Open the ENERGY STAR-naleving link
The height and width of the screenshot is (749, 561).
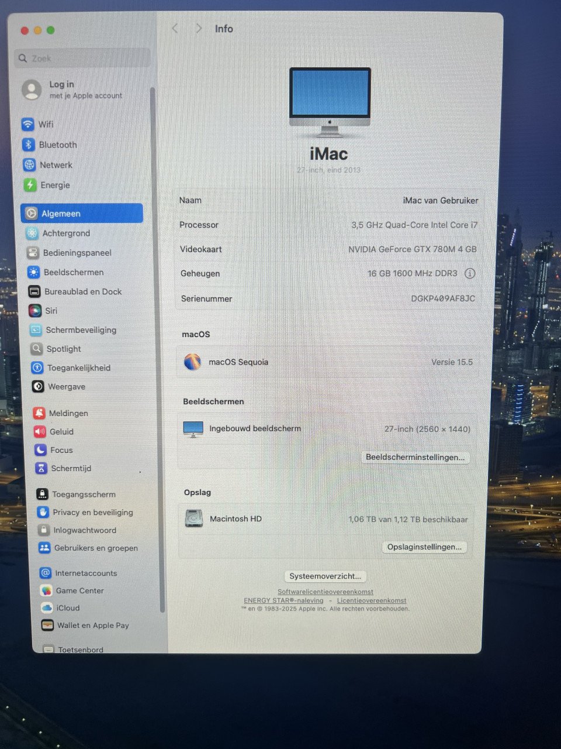pyautogui.click(x=283, y=600)
